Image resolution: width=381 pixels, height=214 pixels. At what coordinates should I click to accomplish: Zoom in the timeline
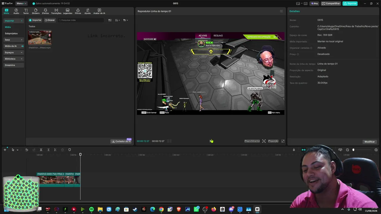(x=376, y=150)
